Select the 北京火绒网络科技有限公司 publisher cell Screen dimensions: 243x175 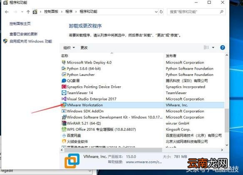coord(187,141)
